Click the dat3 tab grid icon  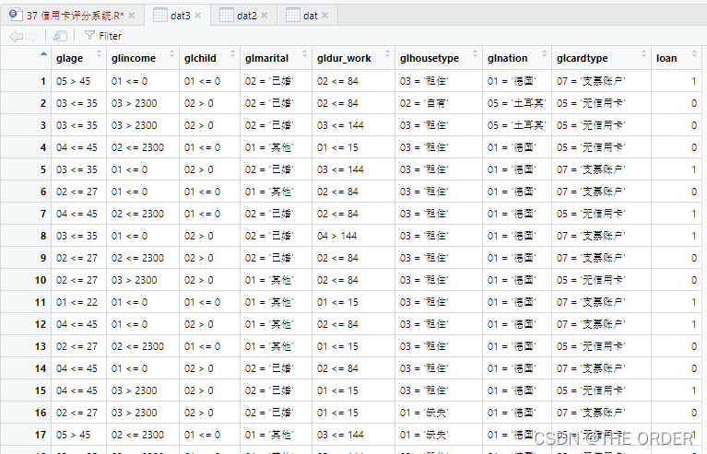point(160,16)
